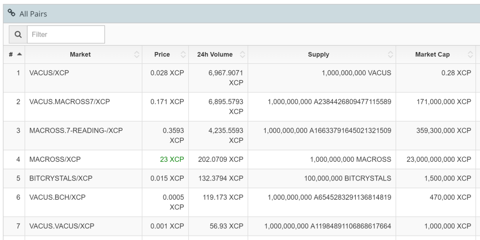
Task: Click sort arrows in 24h Volume header
Action: pyautogui.click(x=242, y=55)
